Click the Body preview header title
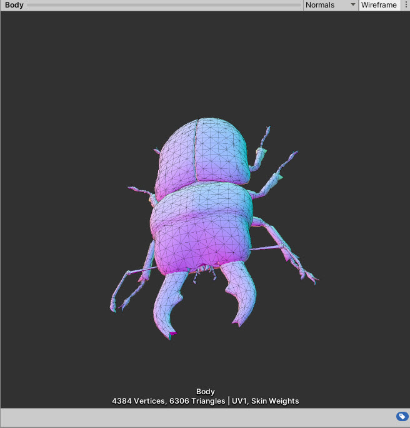 tap(14, 5)
